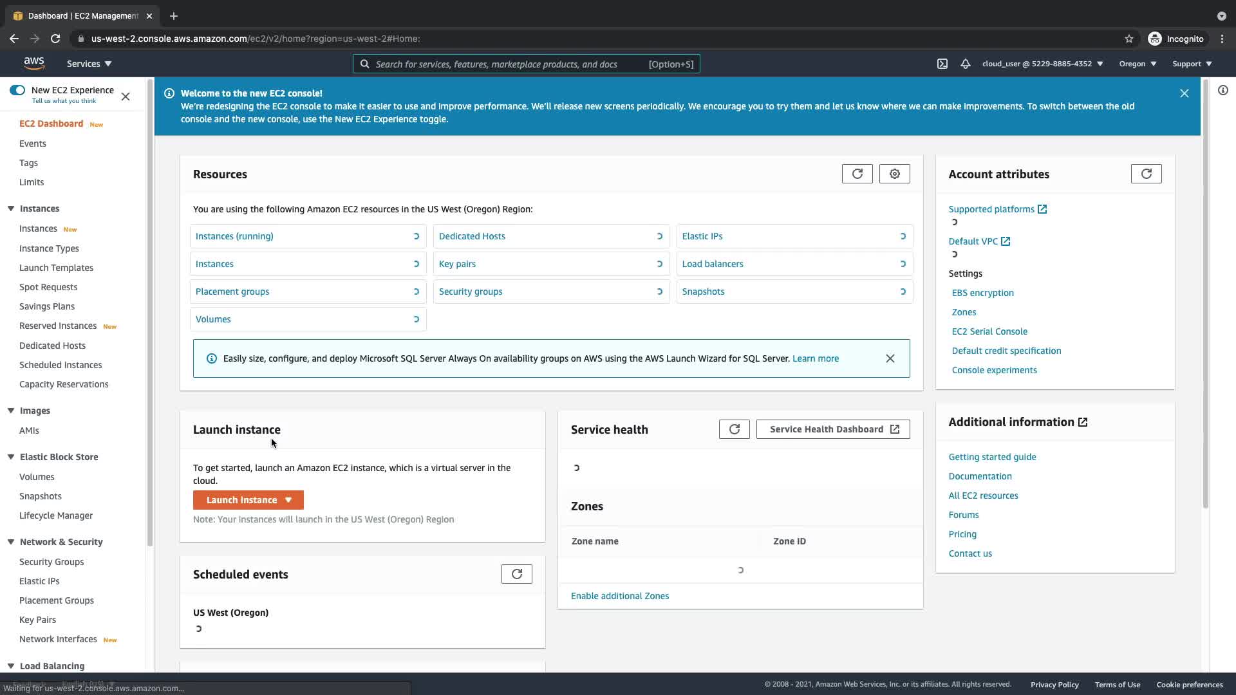Go to Security Groups in sidebar
Screen dimensions: 1236x695
[51, 562]
